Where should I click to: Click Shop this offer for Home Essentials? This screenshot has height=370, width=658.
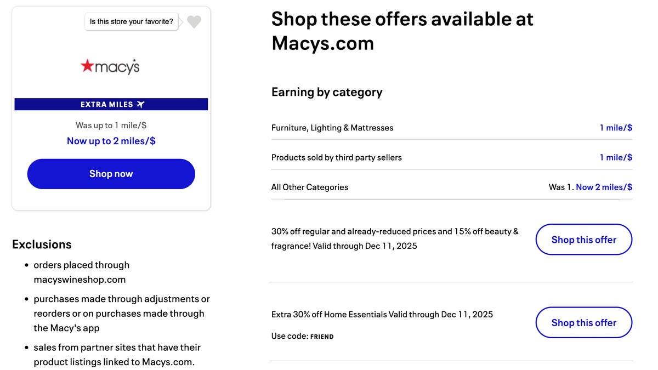point(583,322)
